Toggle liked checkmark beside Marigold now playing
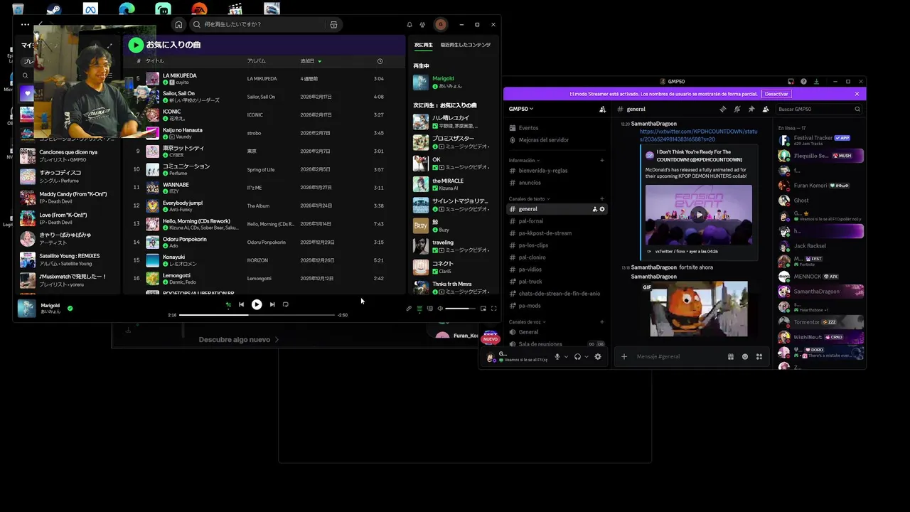 click(x=70, y=308)
